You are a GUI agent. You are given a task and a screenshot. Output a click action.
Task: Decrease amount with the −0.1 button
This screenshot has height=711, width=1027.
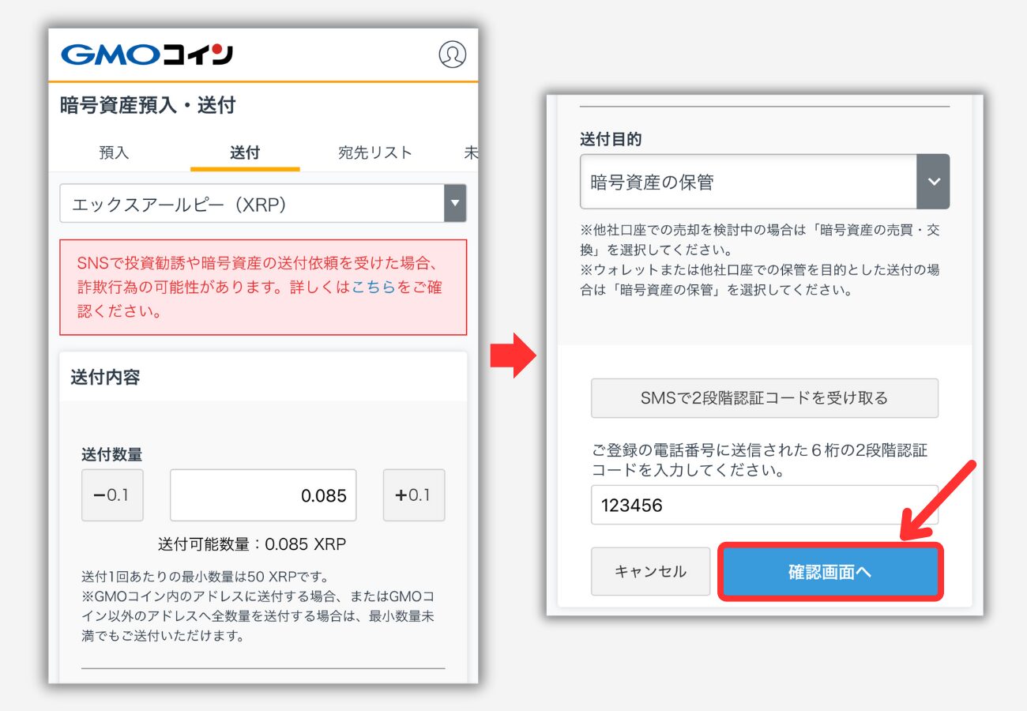pos(112,495)
